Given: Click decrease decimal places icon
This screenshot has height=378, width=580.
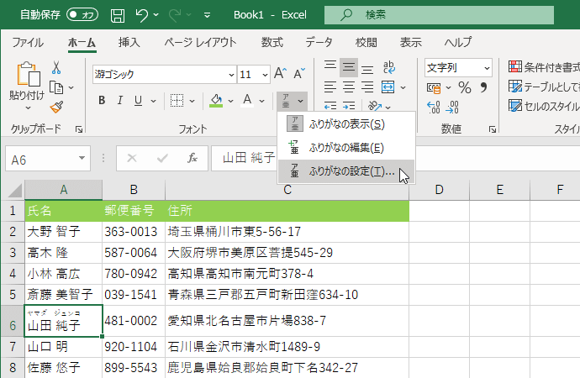Looking at the screenshot, I should click(x=452, y=108).
